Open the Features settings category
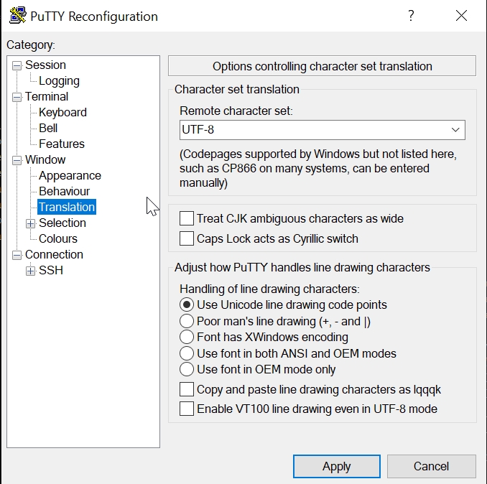This screenshot has width=487, height=484. [62, 144]
